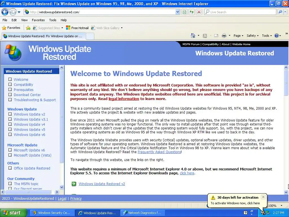Open the Print options dropdown arrow

(229, 36)
